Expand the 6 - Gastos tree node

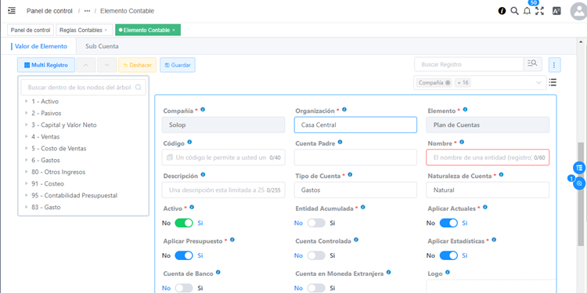click(26, 161)
